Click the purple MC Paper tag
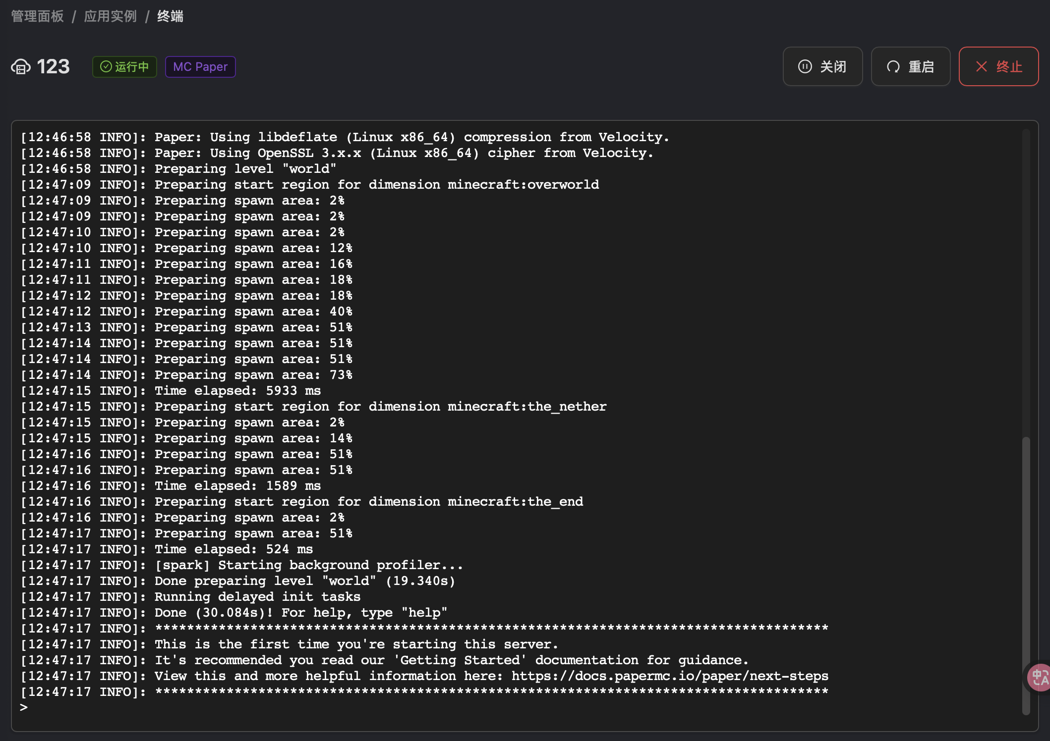 coord(200,66)
